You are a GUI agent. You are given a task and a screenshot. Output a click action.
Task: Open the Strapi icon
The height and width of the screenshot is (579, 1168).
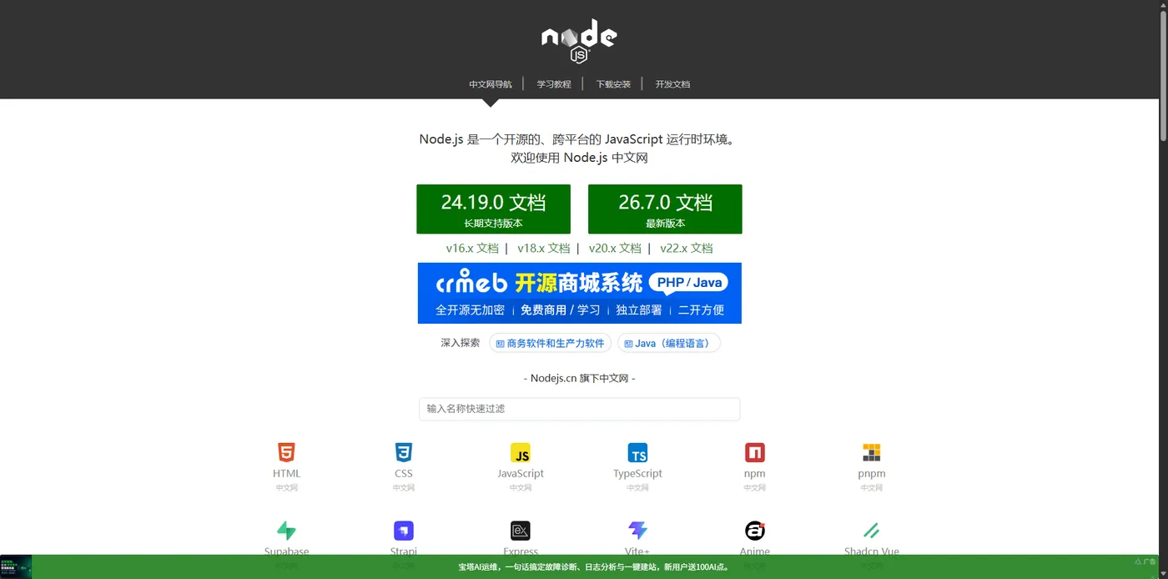(404, 531)
